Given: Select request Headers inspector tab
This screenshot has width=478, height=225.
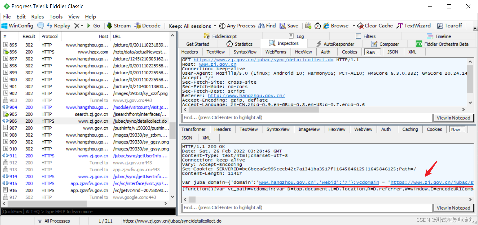Looking at the screenshot, I should [189, 52].
